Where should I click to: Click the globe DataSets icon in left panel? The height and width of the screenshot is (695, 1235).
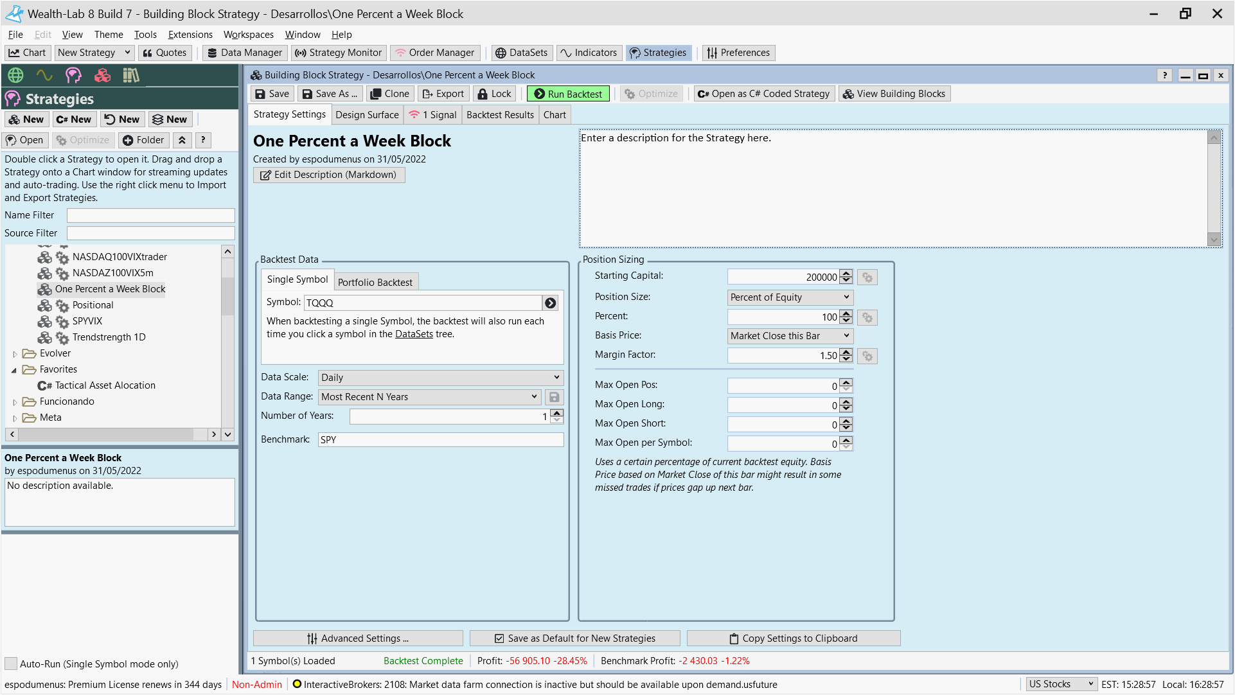coord(15,75)
